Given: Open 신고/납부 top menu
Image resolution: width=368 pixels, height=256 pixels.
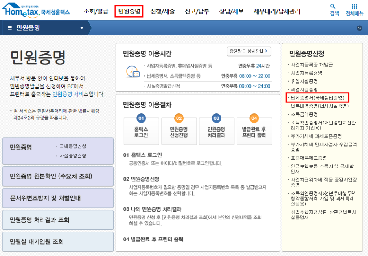Looking at the screenshot, I should point(196,11).
